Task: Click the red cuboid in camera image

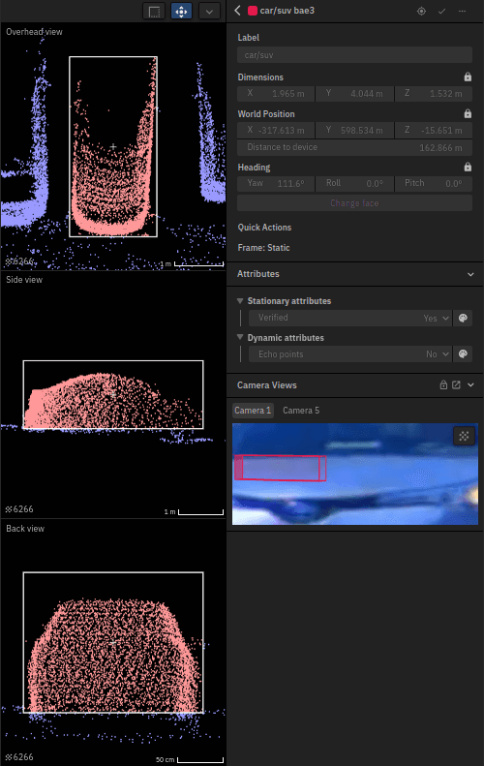Action: [x=280, y=468]
